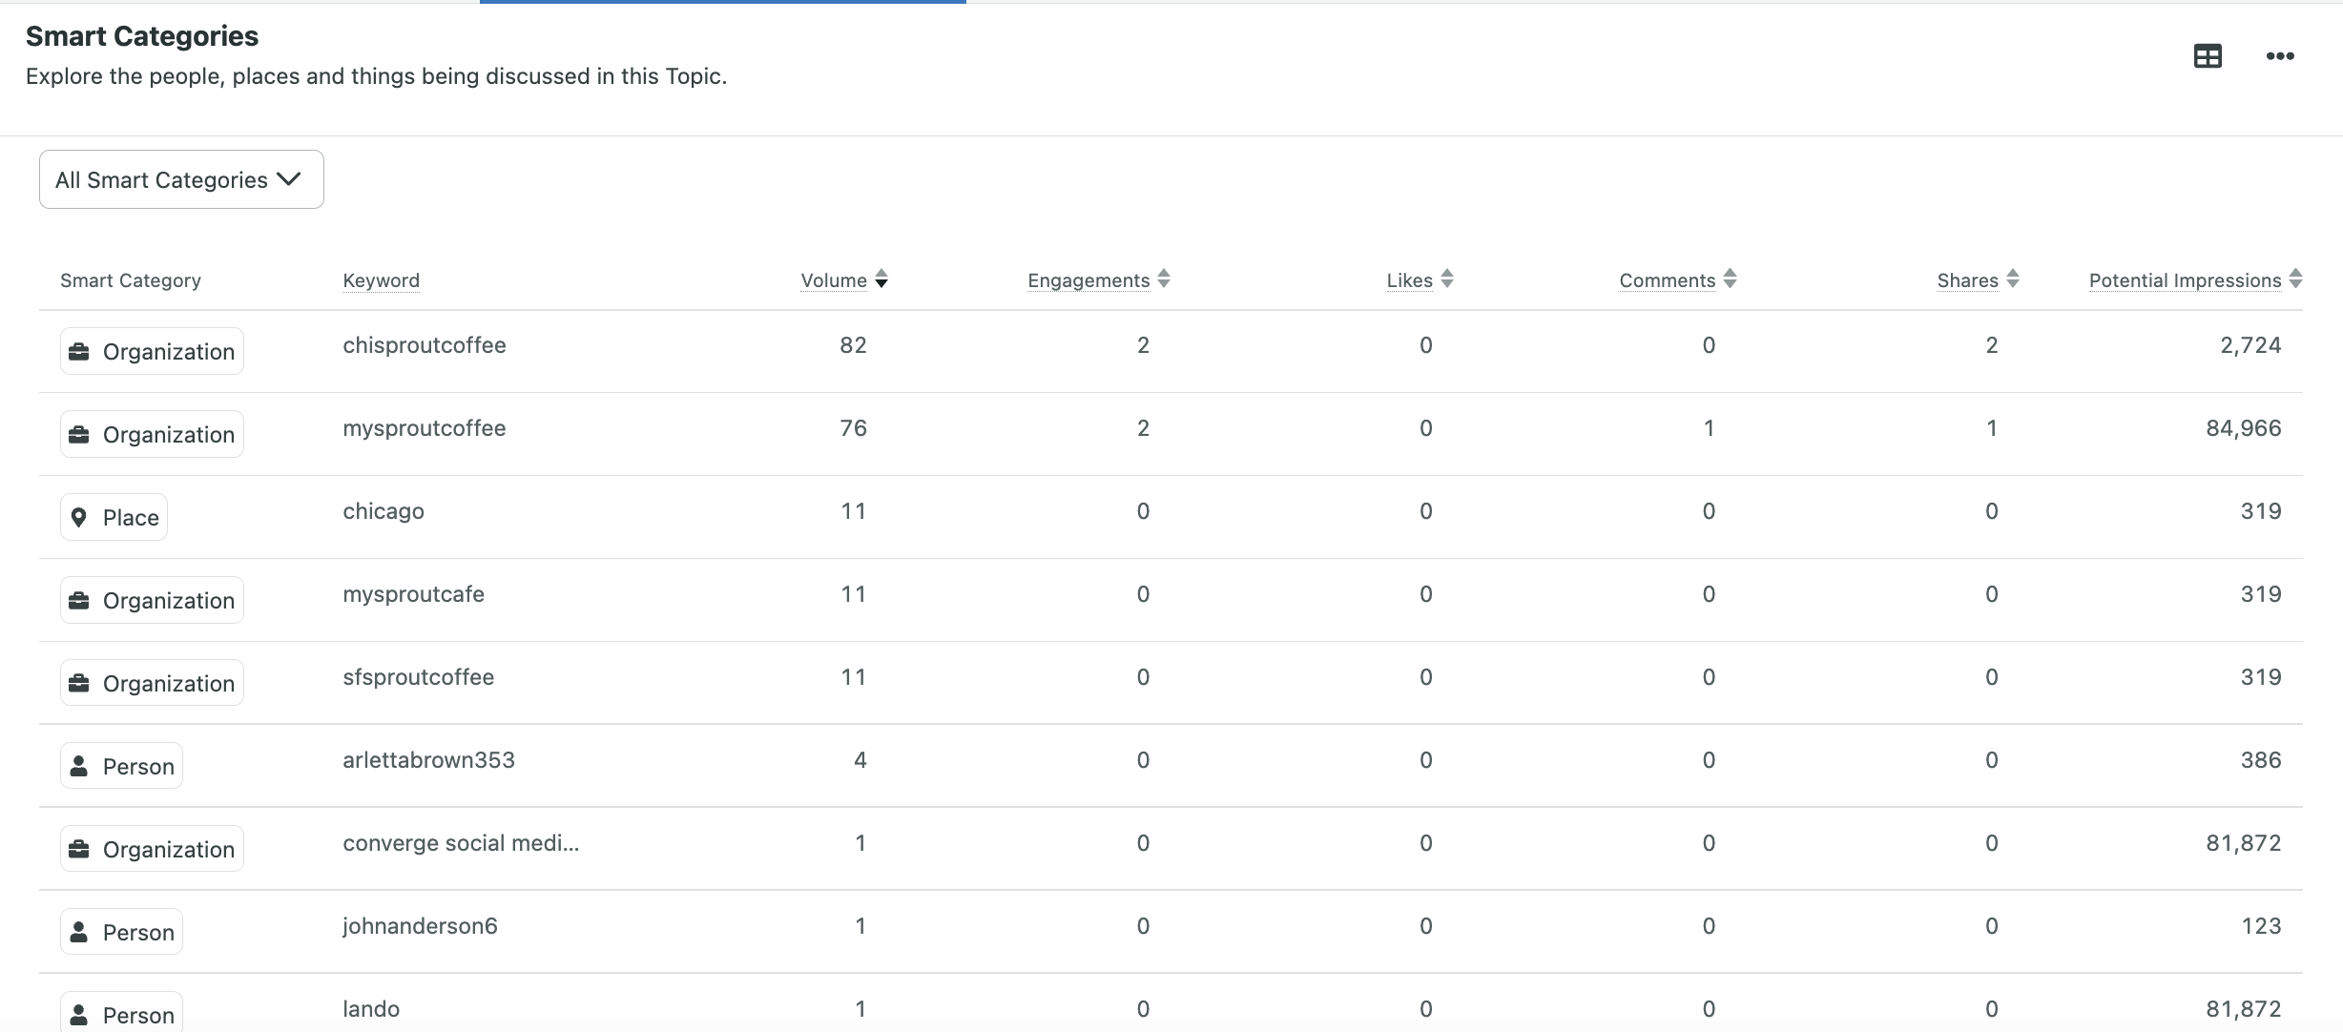Open the more options ellipsis menu
The image size is (2343, 1032).
point(2280,56)
